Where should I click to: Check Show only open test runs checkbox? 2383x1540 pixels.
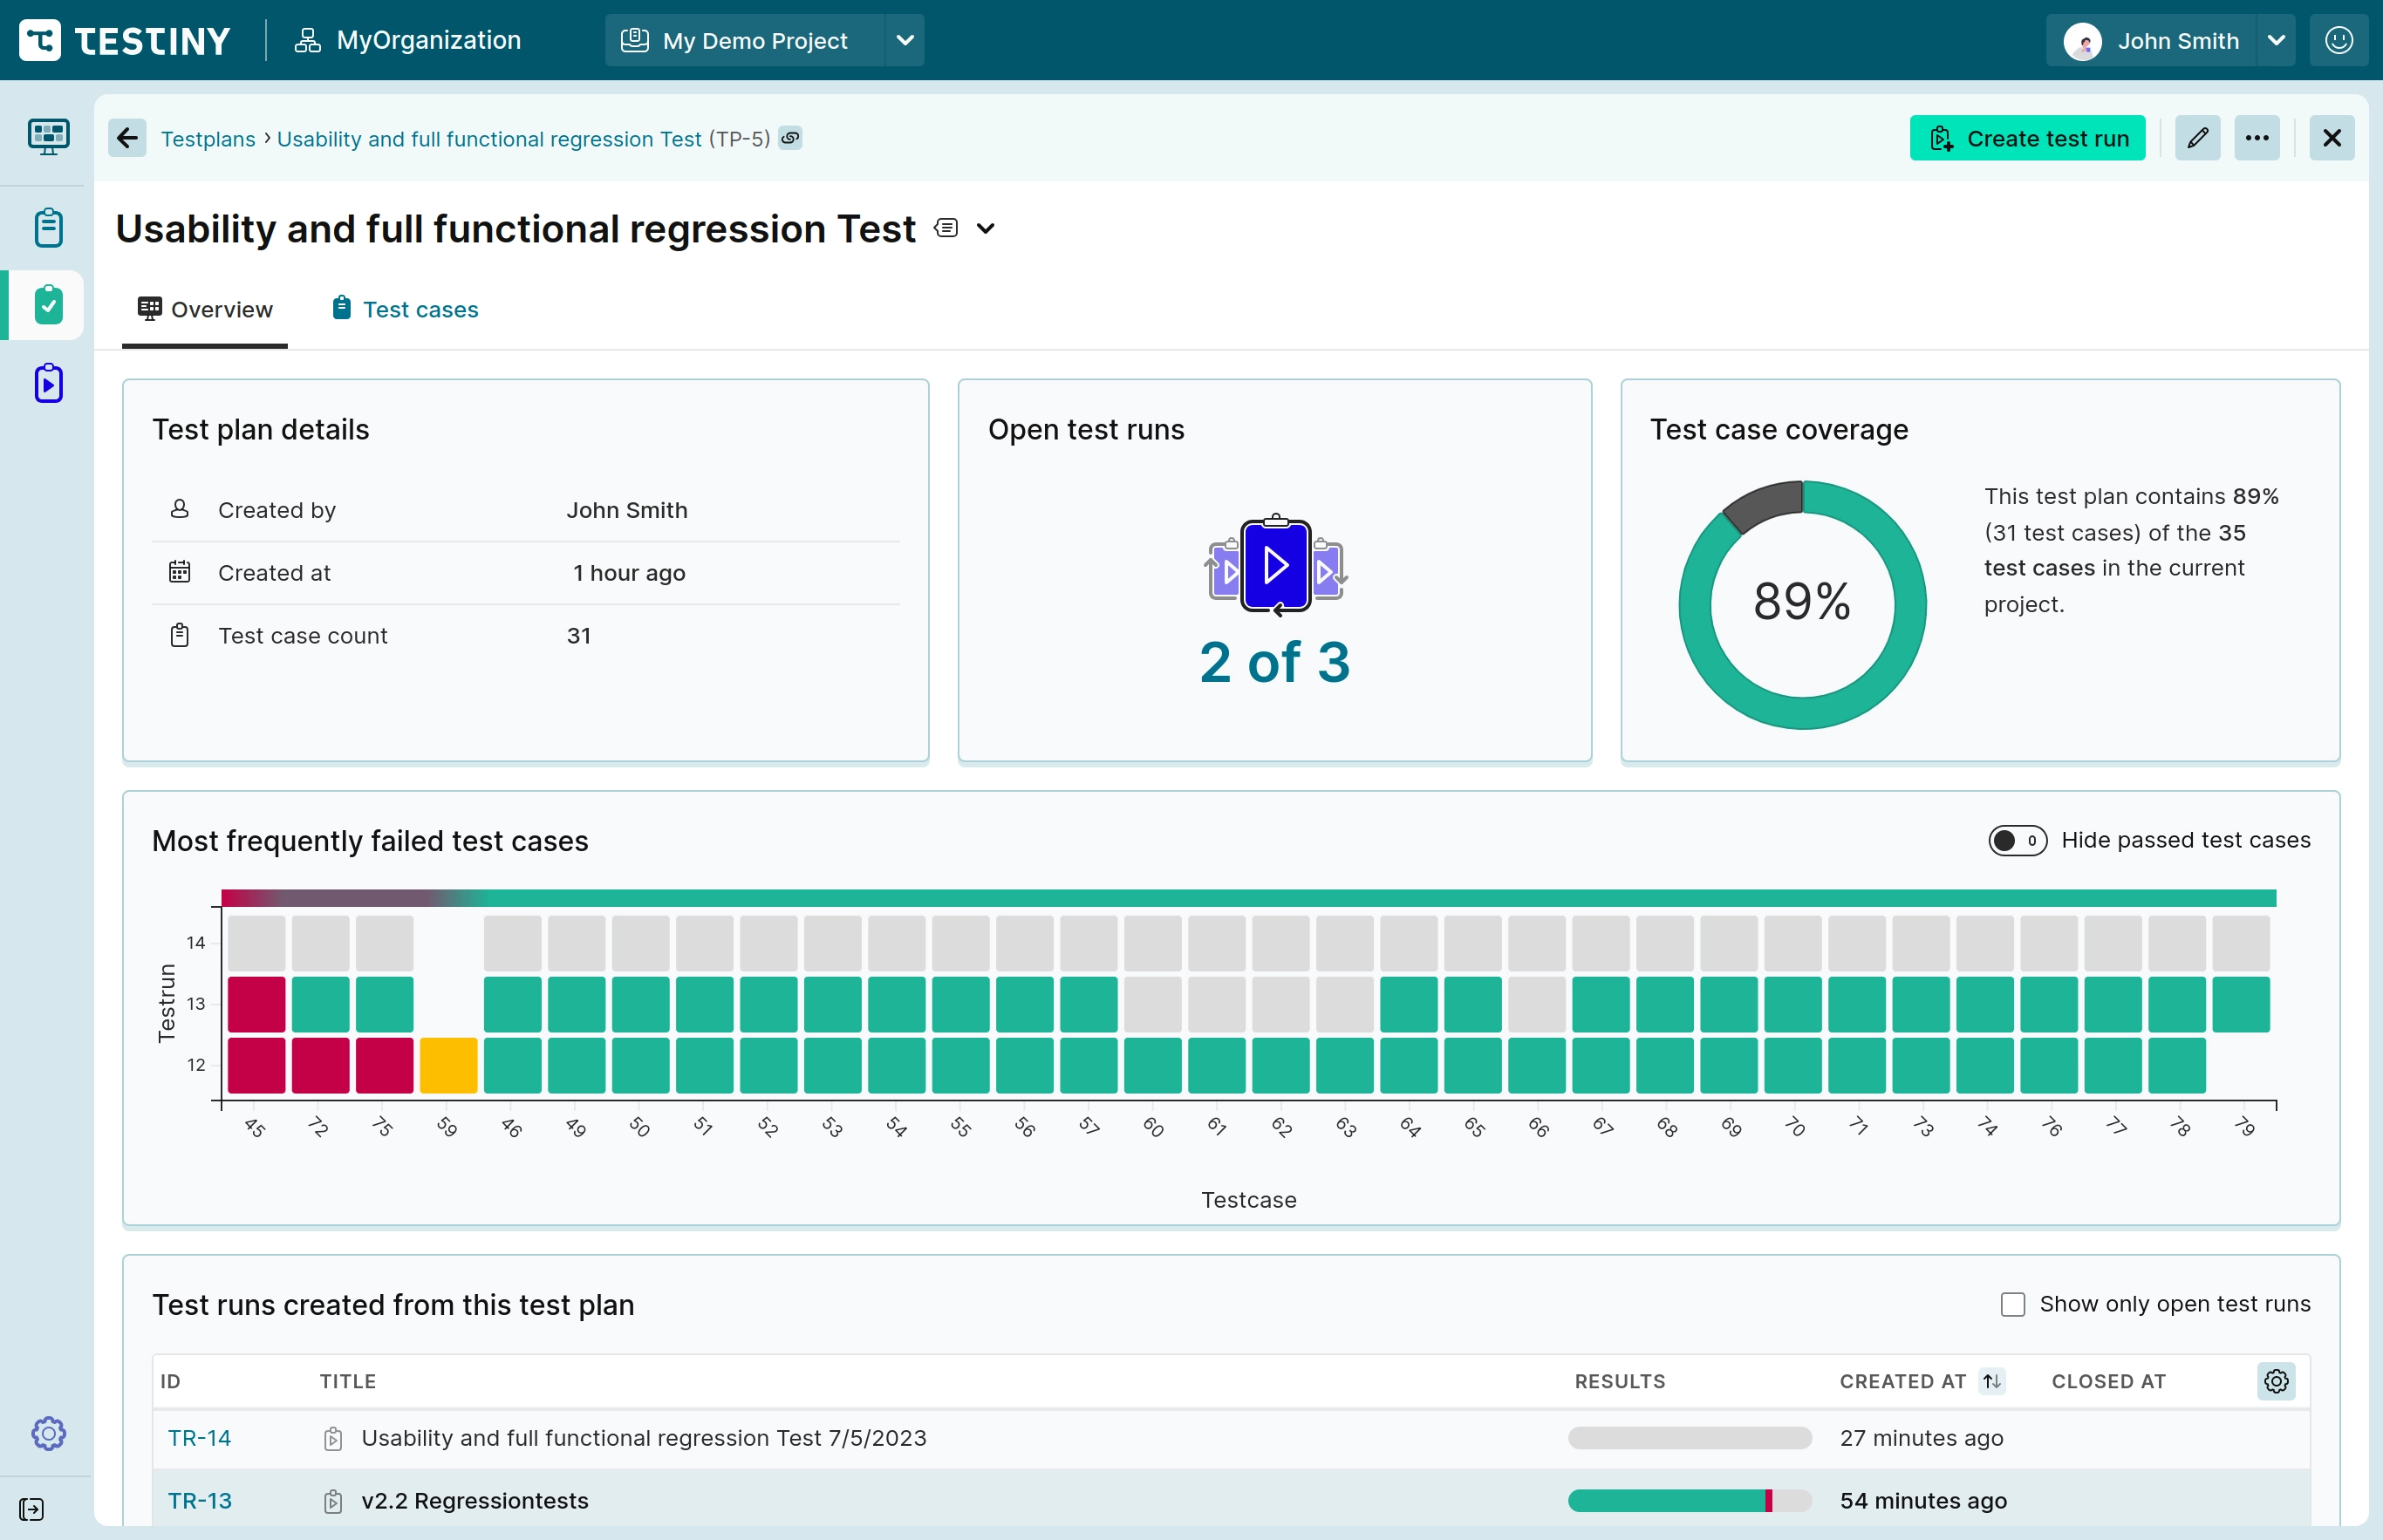tap(2011, 1304)
